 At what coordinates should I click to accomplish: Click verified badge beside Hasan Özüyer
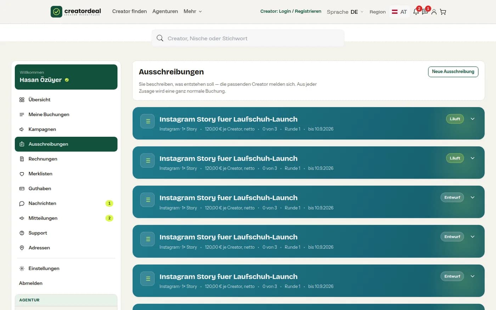click(x=67, y=80)
